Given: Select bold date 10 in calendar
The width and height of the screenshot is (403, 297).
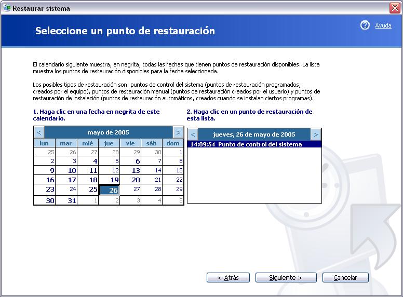Looking at the screenshot, I should [x=66, y=170].
